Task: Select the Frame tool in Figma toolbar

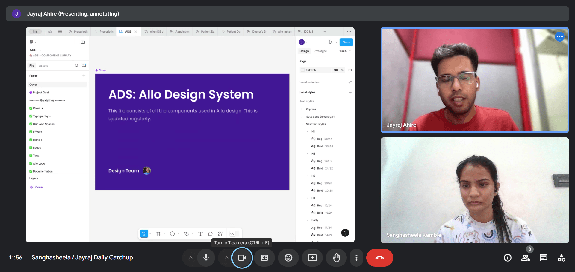Action: point(158,234)
